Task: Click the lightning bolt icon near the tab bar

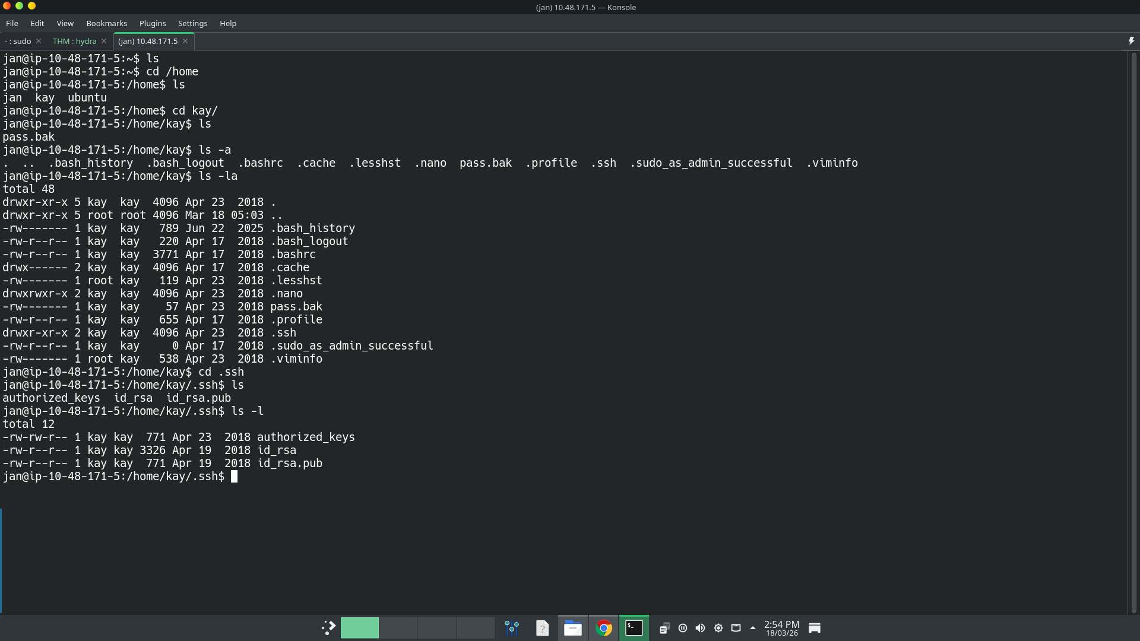Action: pyautogui.click(x=1130, y=40)
